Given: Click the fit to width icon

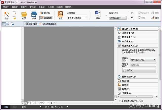Looking at the screenshot, I should [29, 103].
